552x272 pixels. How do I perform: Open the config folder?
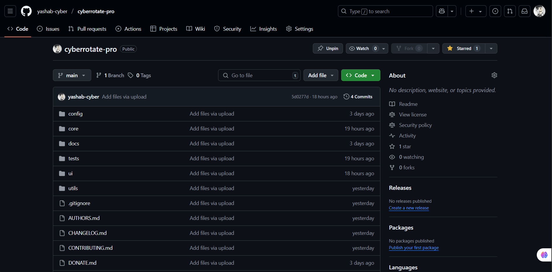[x=75, y=114]
